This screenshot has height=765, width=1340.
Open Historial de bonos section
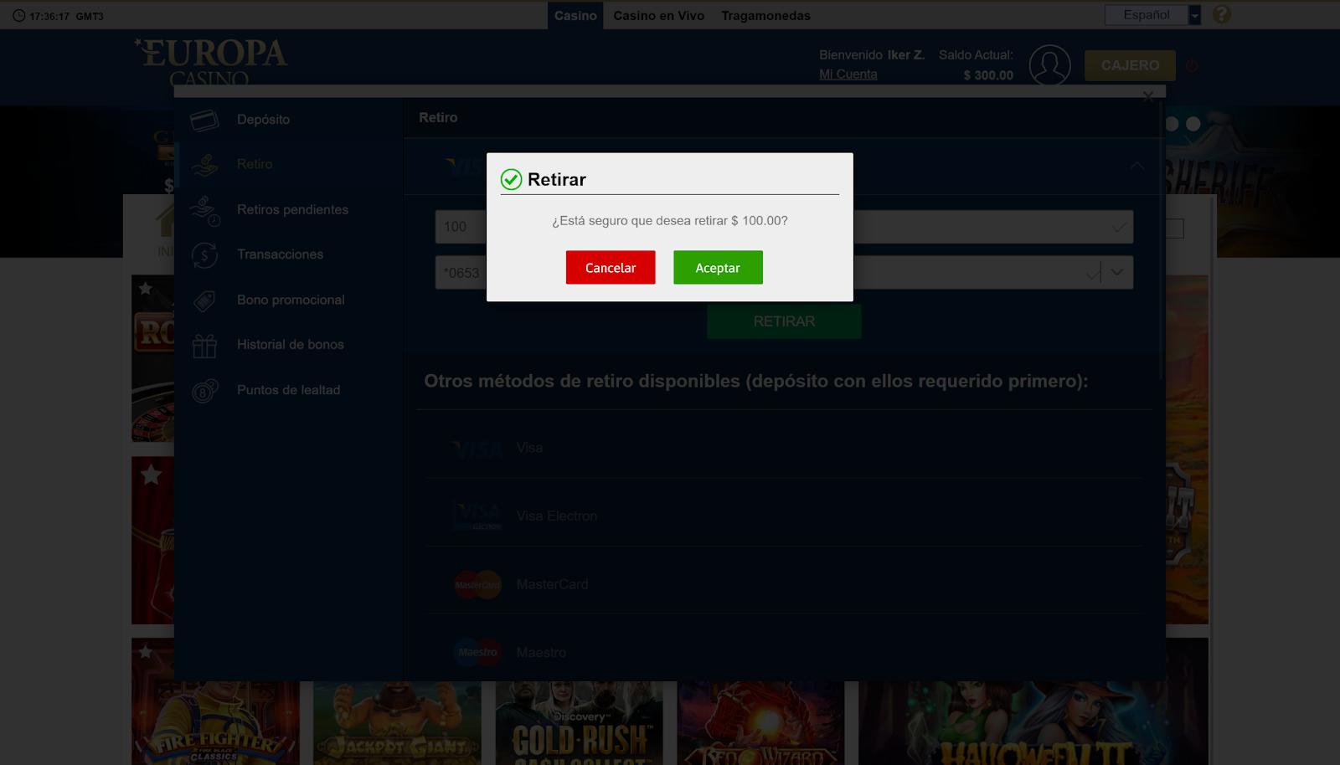pyautogui.click(x=290, y=344)
